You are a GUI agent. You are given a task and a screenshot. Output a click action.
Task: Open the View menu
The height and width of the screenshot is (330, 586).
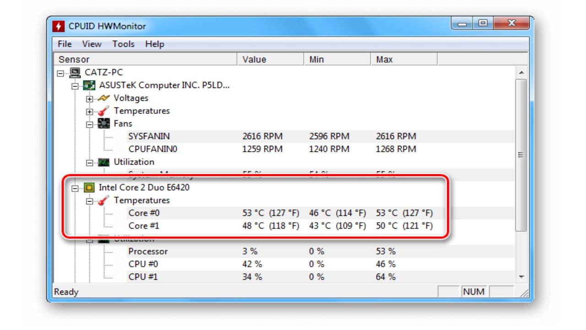click(92, 44)
